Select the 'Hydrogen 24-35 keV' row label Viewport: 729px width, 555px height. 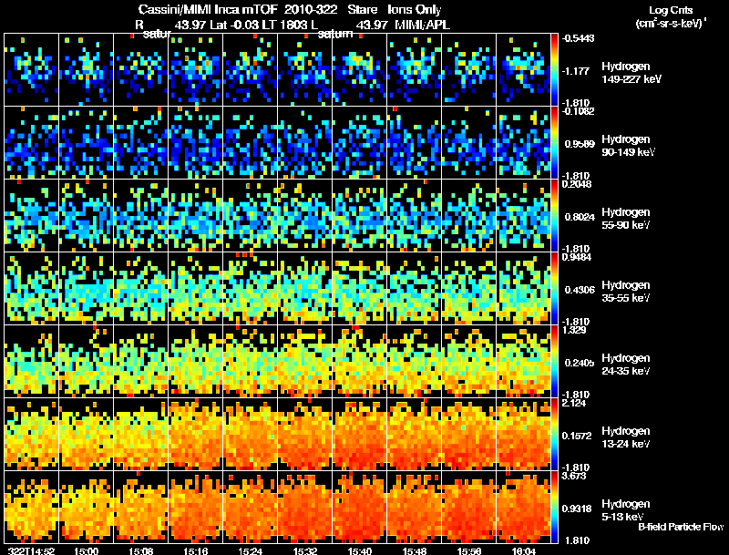click(x=626, y=365)
